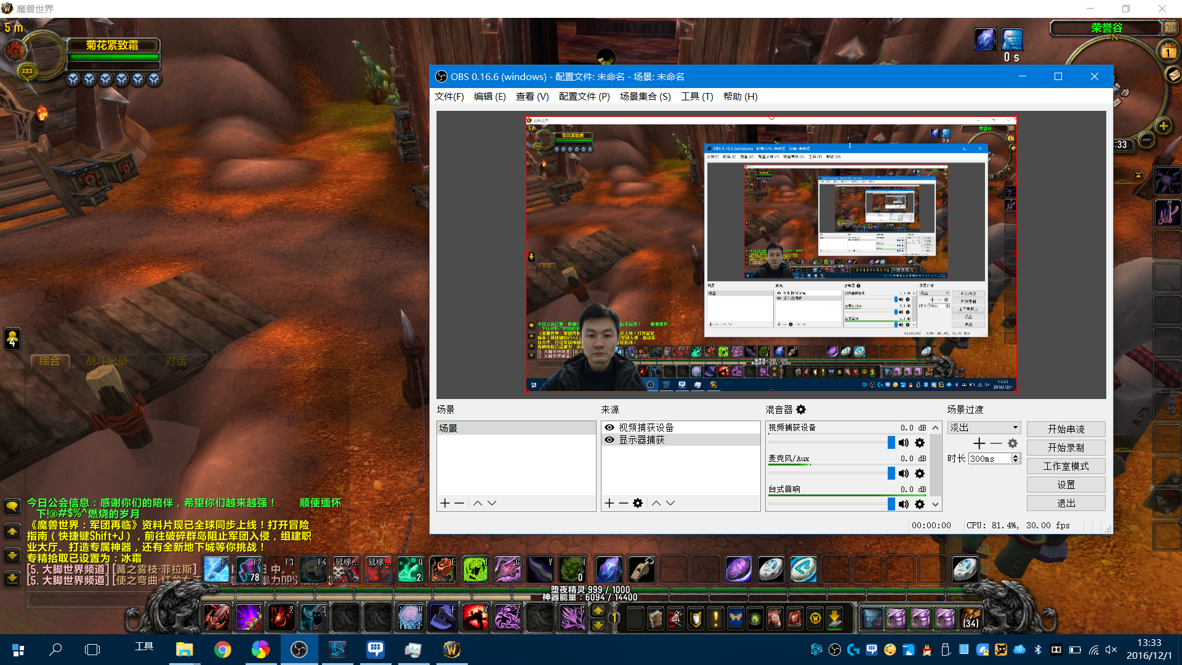
Task: Adjust 台式音响 volume slider
Action: (831, 504)
